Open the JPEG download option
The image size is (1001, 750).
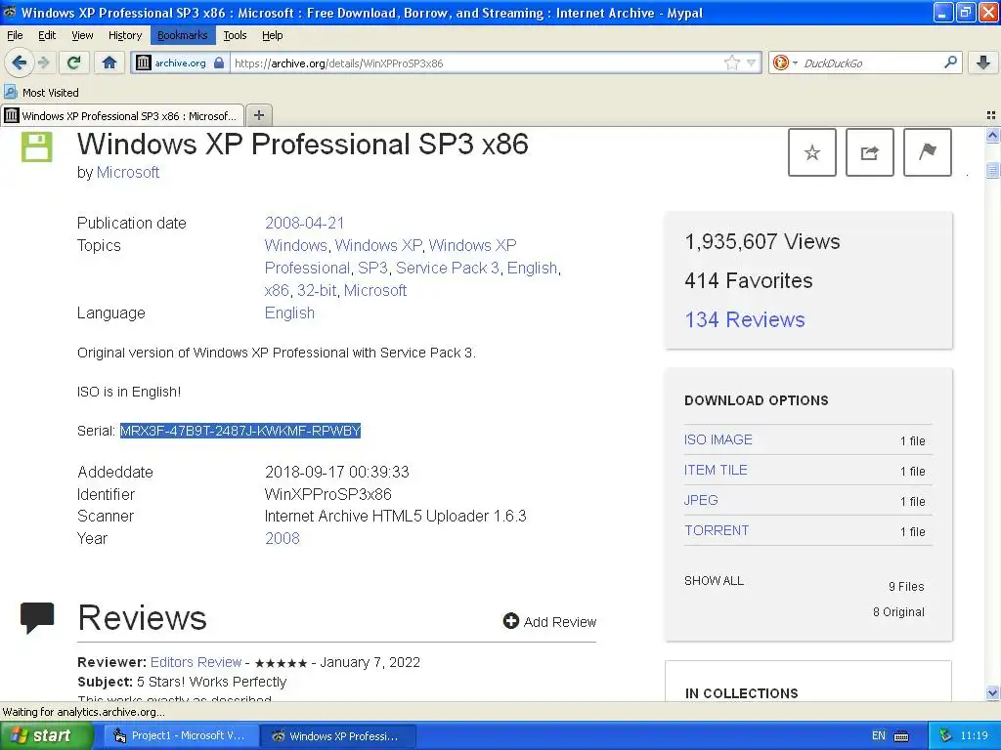[701, 500]
